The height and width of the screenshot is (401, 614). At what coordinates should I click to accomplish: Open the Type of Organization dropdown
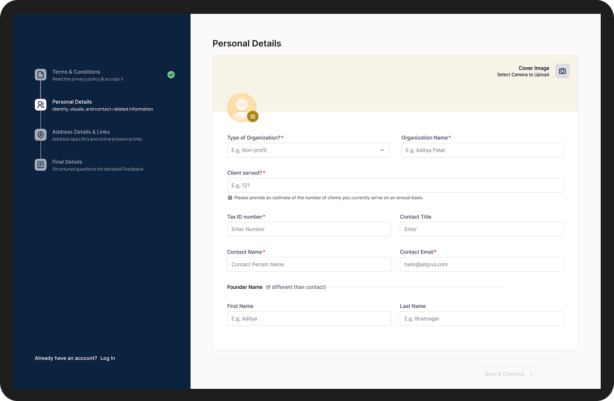point(308,150)
